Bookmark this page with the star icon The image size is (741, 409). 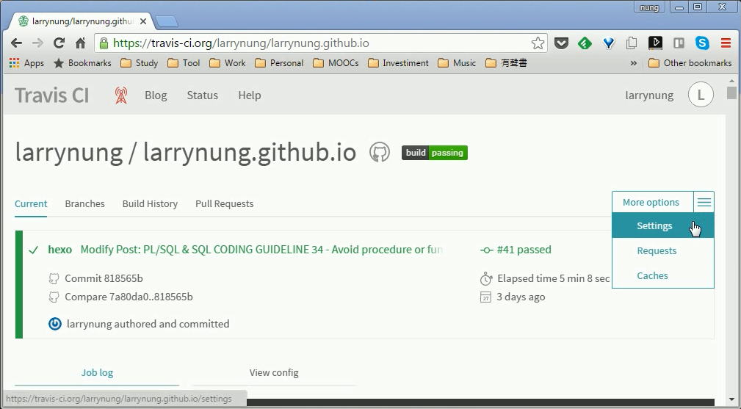click(x=538, y=43)
